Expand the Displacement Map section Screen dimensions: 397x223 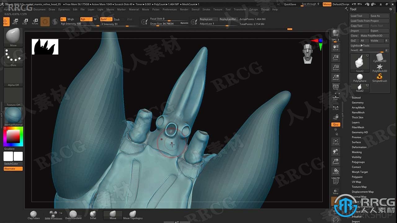point(363,192)
